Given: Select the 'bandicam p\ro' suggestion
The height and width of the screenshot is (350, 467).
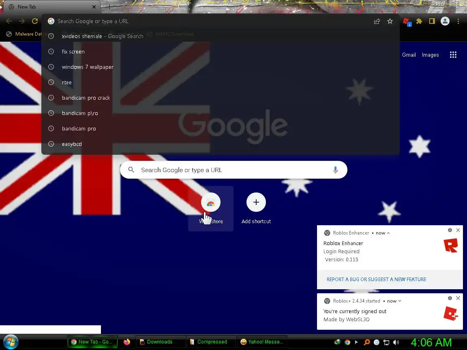Looking at the screenshot, I should click(x=221, y=113).
